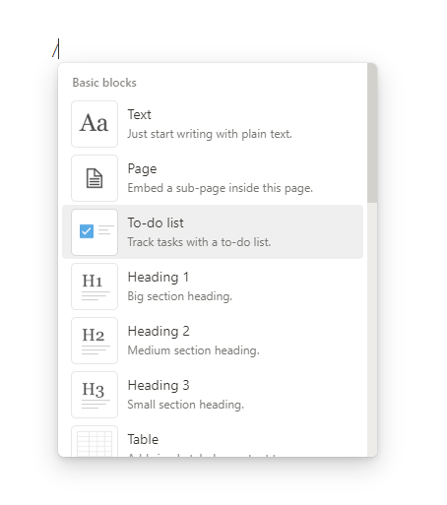Image resolution: width=447 pixels, height=505 pixels.
Task: Click the To-do list checkbox icon
Action: coord(95,232)
